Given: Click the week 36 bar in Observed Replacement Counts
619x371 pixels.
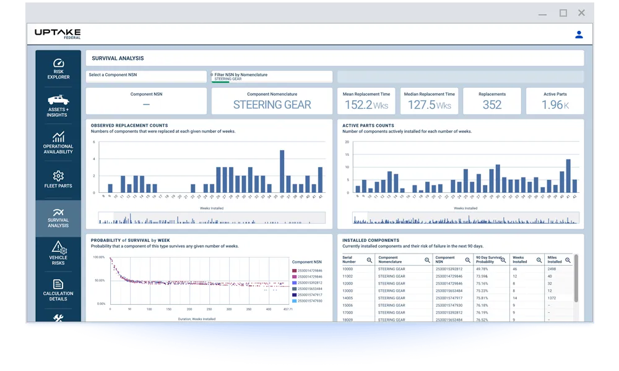Looking at the screenshot, I should [x=282, y=171].
